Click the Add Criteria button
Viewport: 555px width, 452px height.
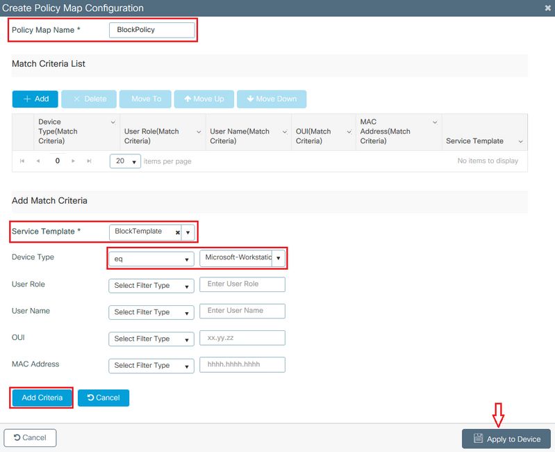coord(42,398)
